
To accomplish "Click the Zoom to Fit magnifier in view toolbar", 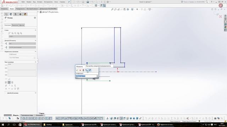I will [x=112, y=10].
